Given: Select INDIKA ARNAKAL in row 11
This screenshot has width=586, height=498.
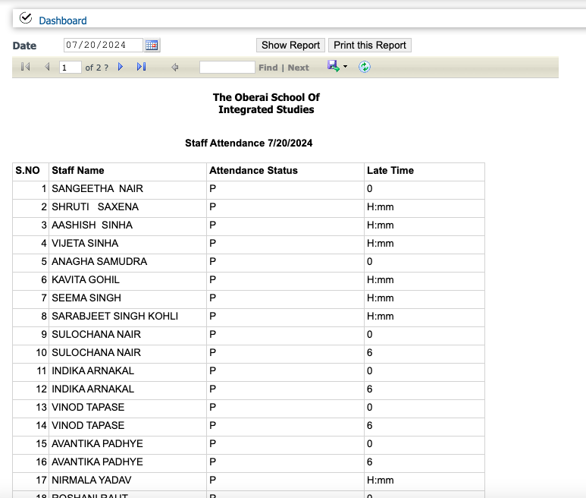Looking at the screenshot, I should 92,370.
